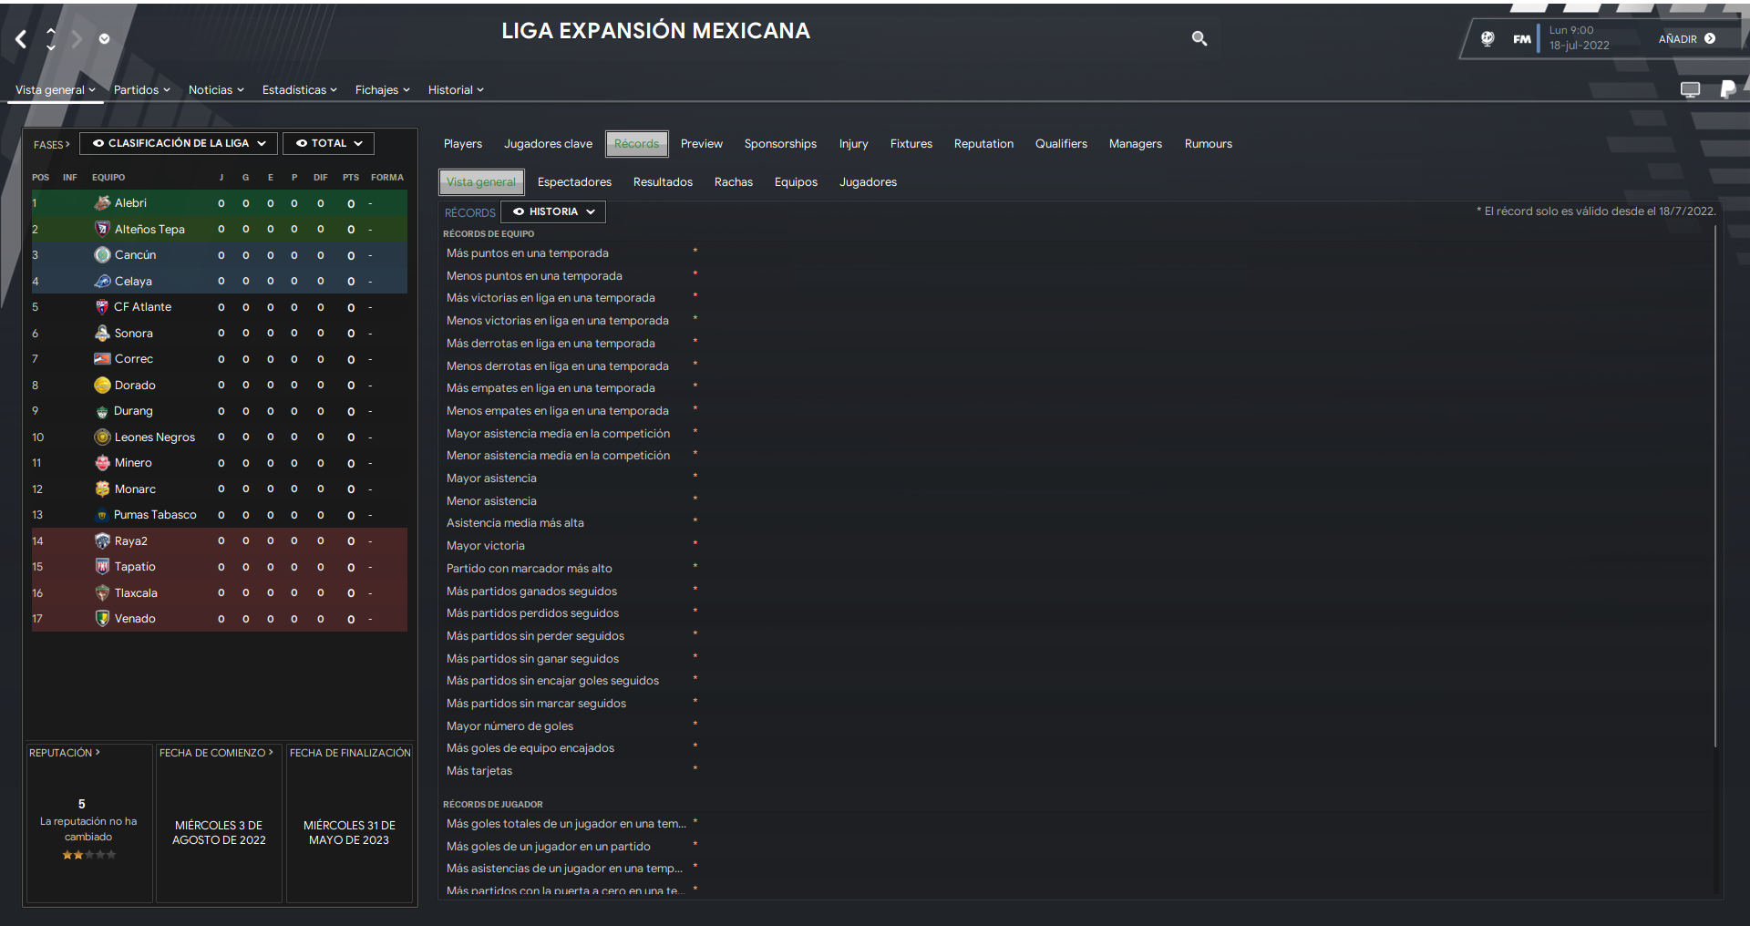
Task: Open the monitor display icon
Action: pyautogui.click(x=1691, y=89)
